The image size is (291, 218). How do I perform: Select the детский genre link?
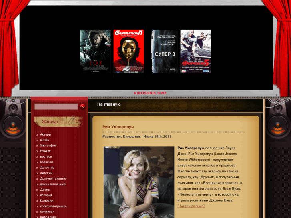point(46,173)
